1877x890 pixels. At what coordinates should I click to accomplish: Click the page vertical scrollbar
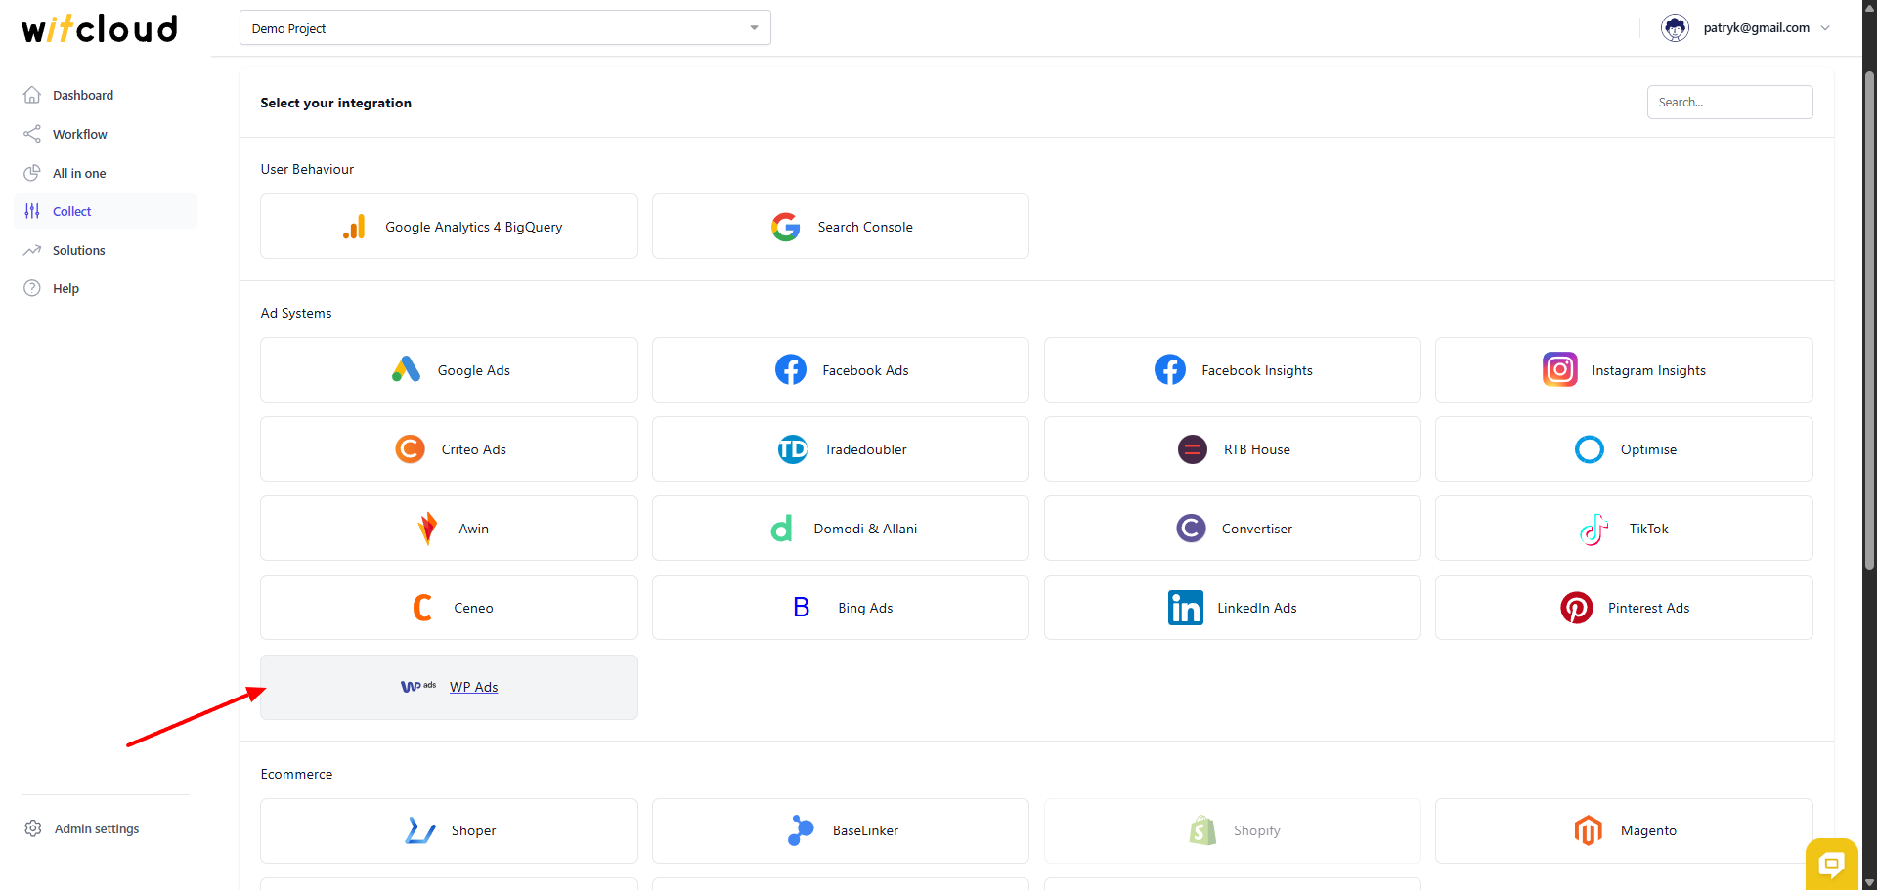(1869, 320)
